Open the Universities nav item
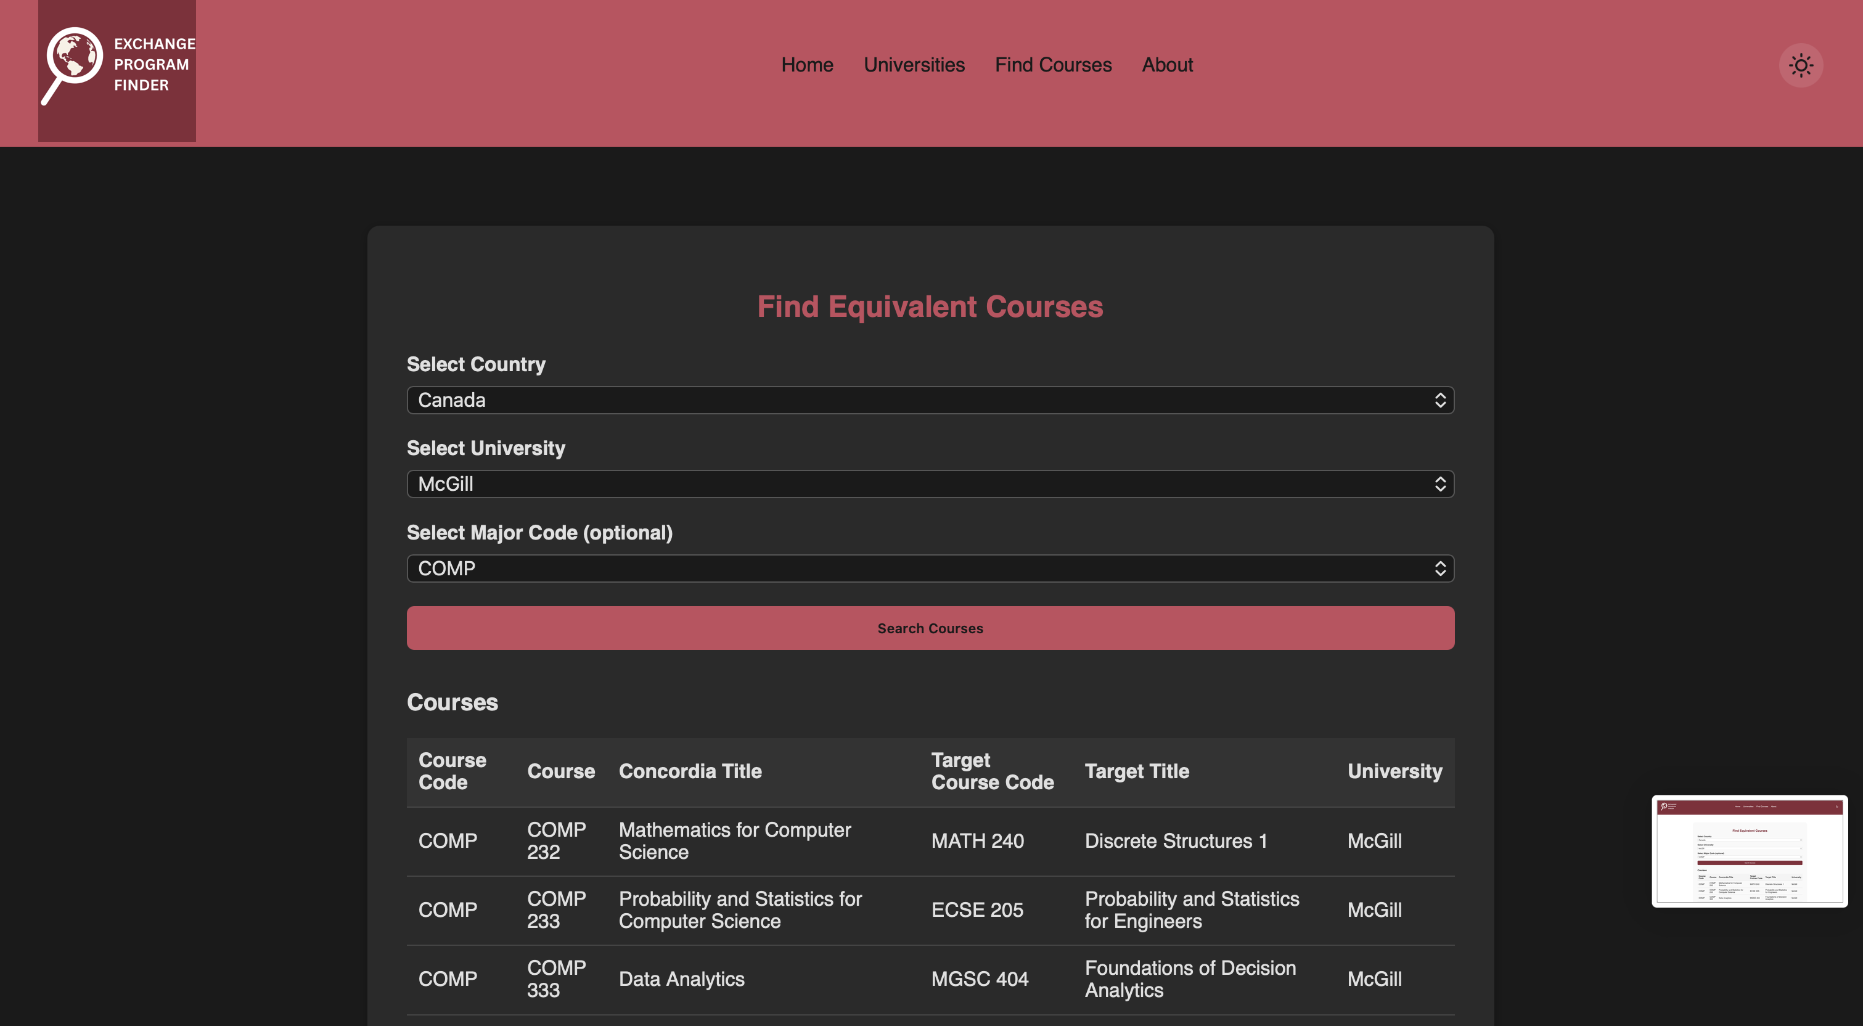The height and width of the screenshot is (1026, 1863). tap(914, 65)
